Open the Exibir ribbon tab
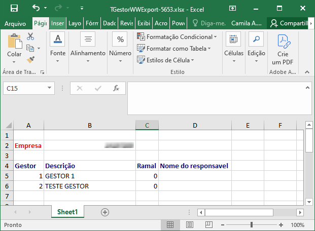This screenshot has width=315, height=231. click(144, 23)
